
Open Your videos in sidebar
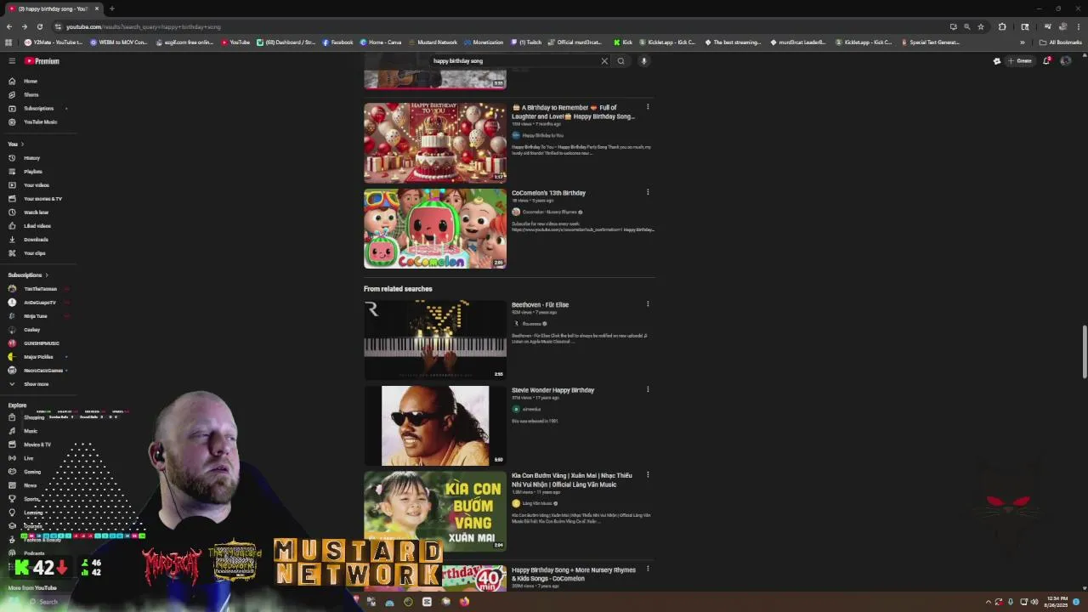pos(36,185)
